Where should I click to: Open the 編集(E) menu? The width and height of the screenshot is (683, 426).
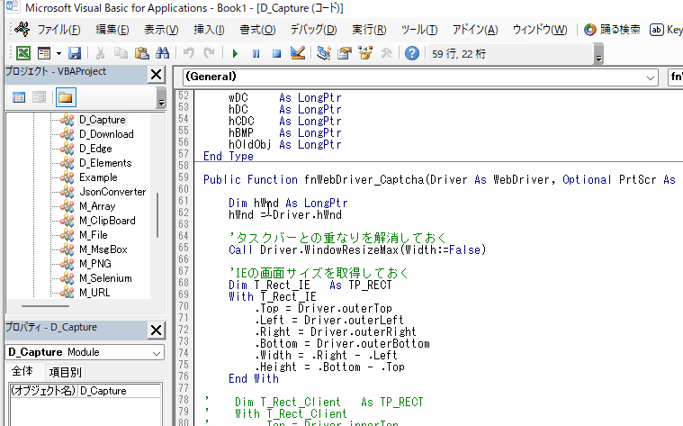pyautogui.click(x=112, y=30)
